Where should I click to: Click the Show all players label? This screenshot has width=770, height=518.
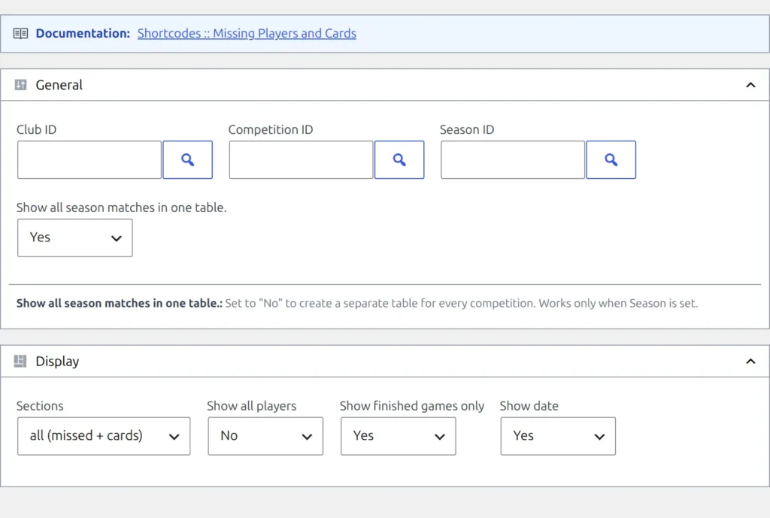click(251, 406)
